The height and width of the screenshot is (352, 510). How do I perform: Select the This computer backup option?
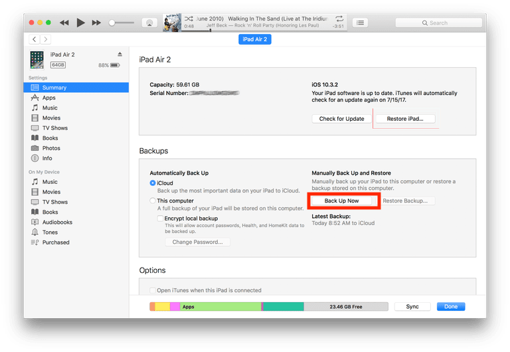[x=153, y=201]
